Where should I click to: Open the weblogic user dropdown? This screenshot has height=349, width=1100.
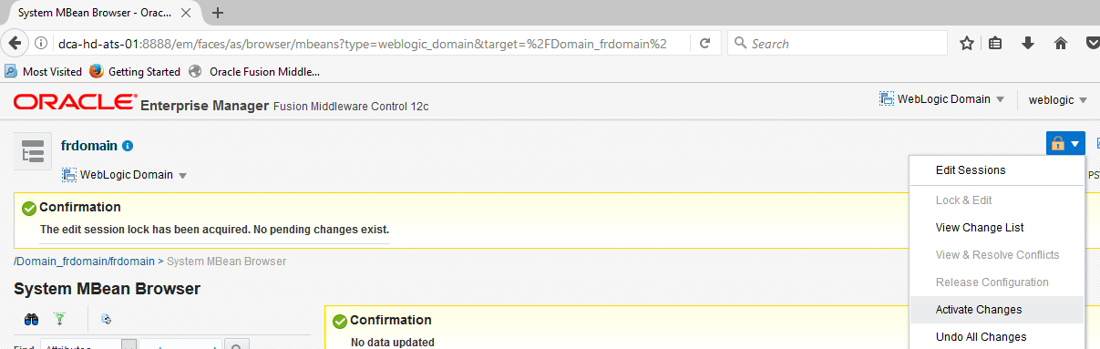point(1059,100)
